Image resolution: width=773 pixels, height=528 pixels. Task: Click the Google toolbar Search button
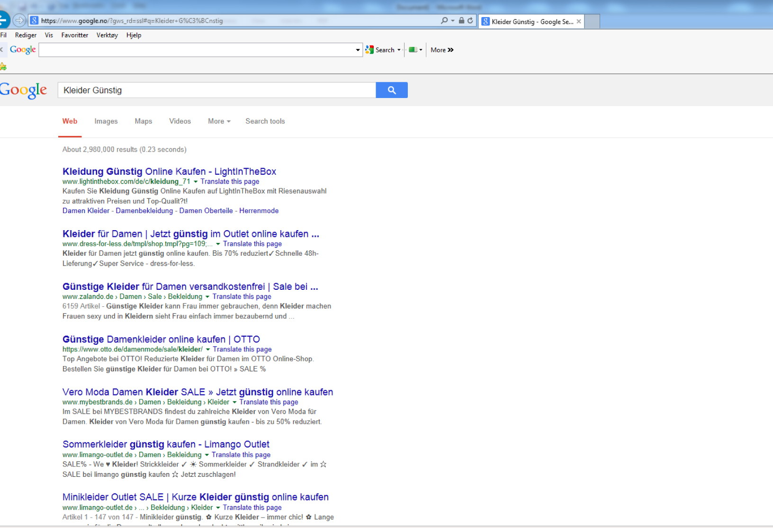click(380, 50)
